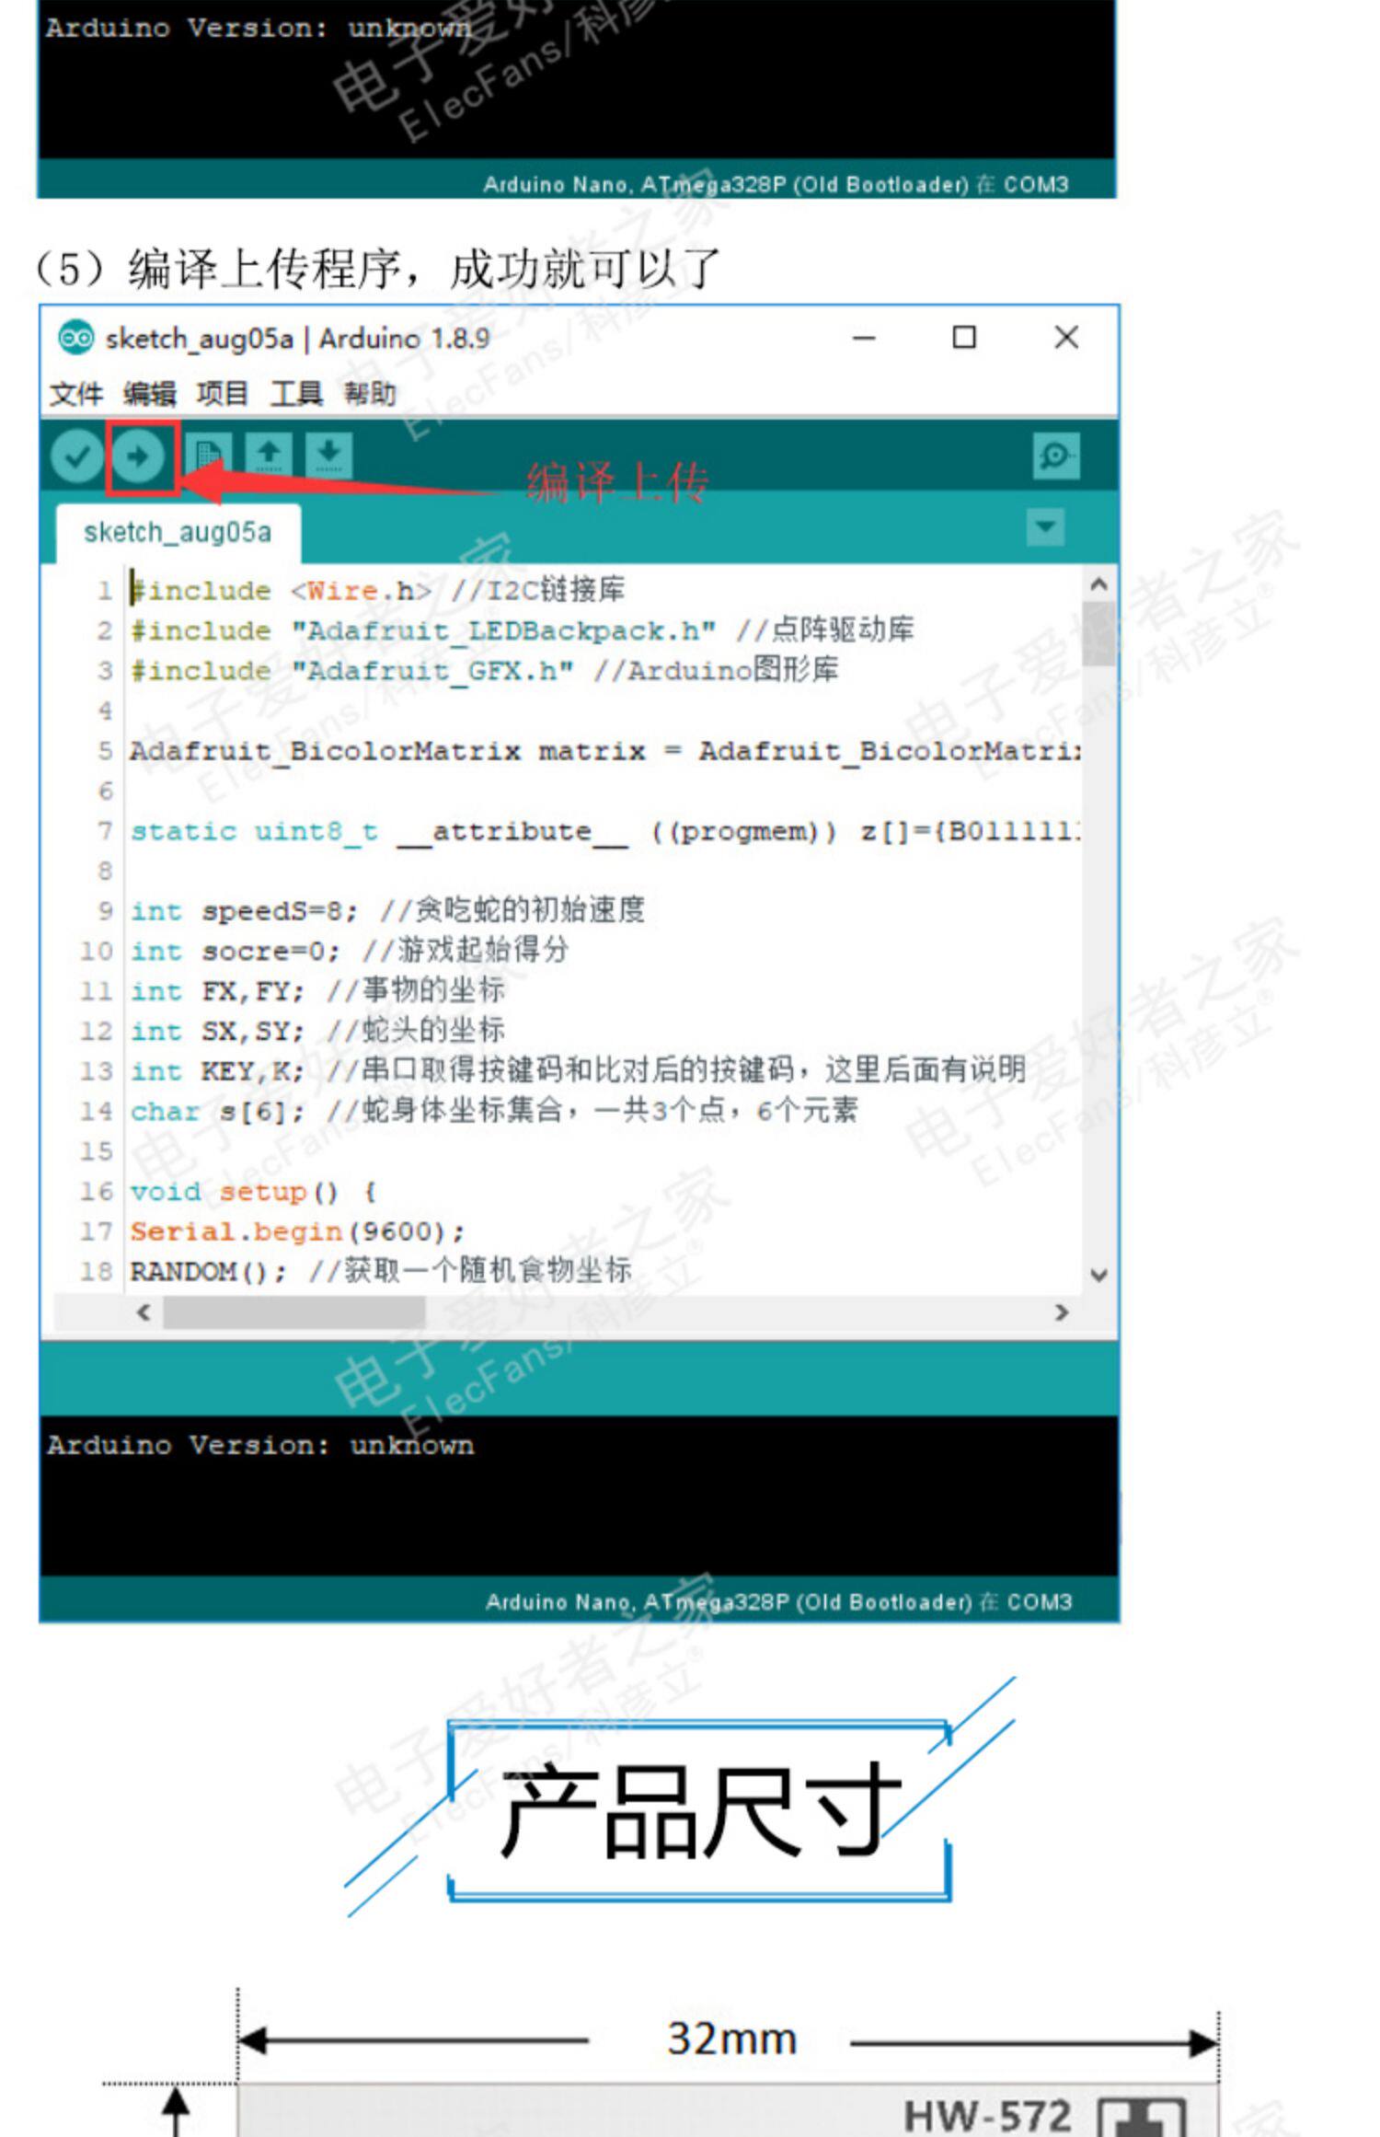Open the 工具 menu
Screen dimensions: 1380x2137
295,394
